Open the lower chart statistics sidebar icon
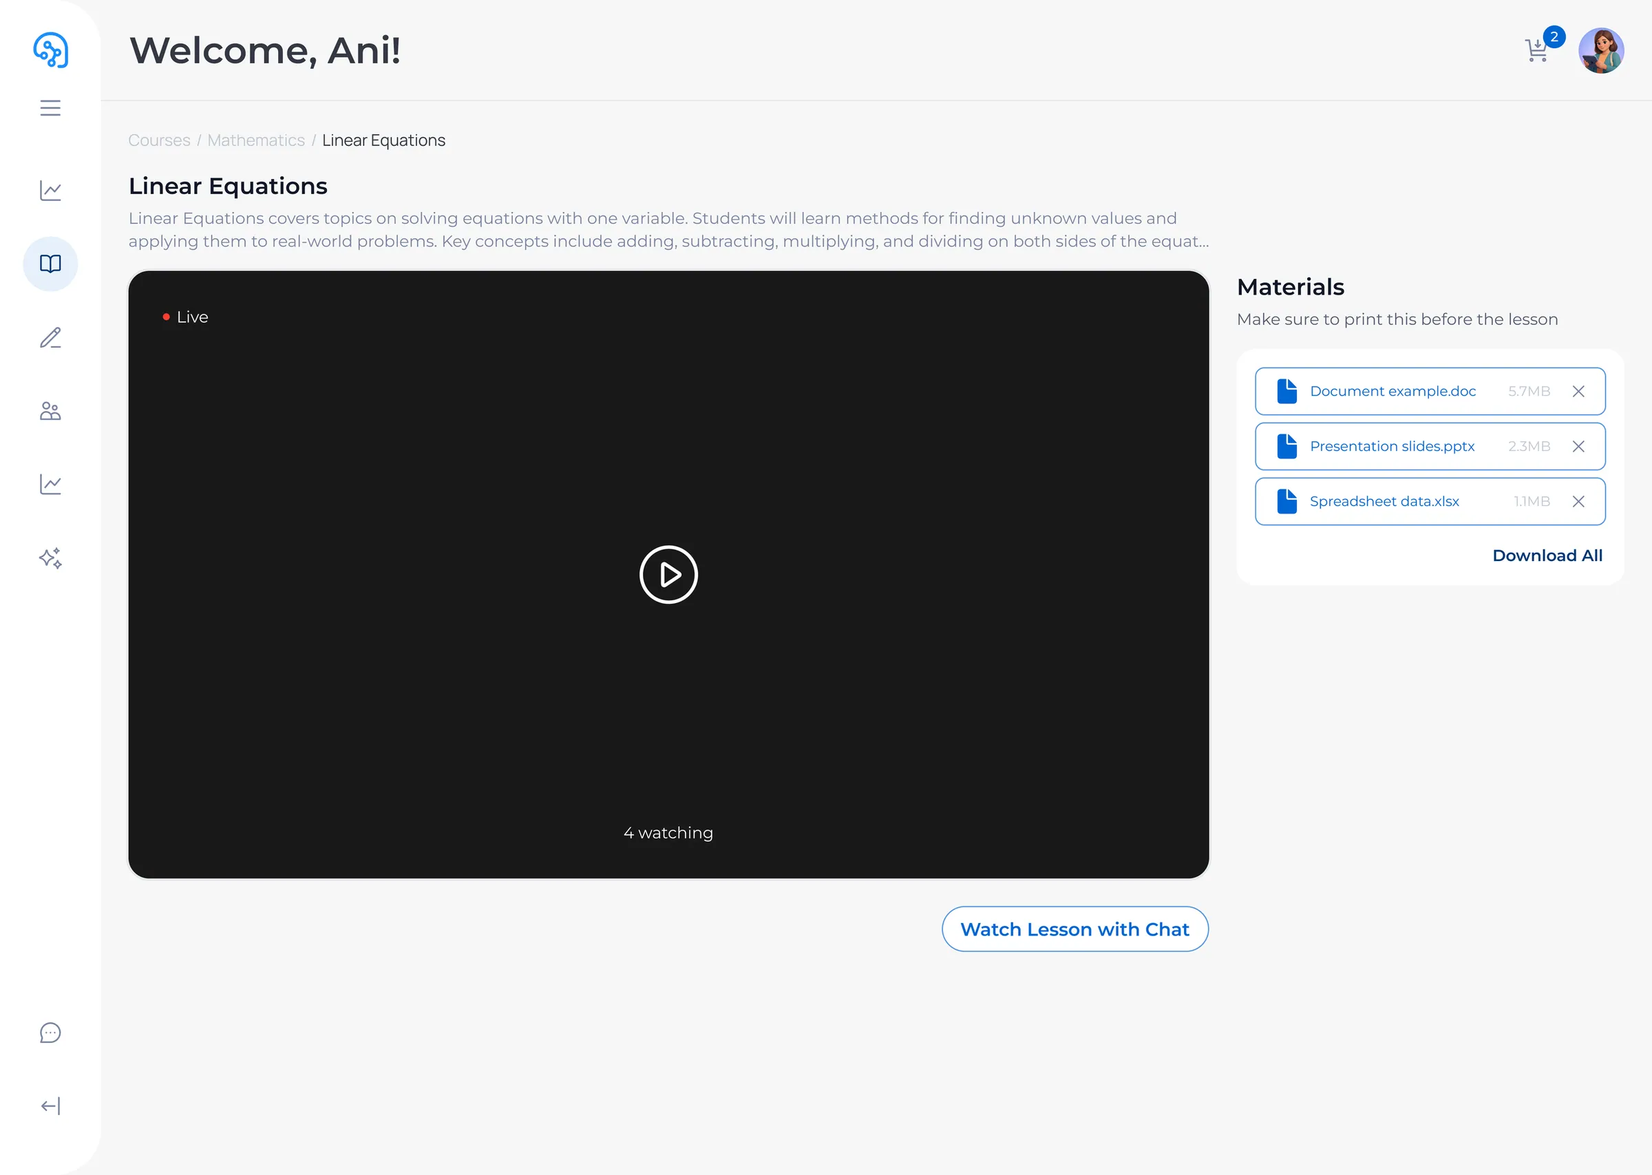Viewport: 1652px width, 1175px height. pyautogui.click(x=51, y=484)
